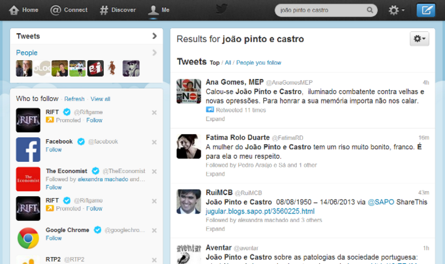Click the red ei People avatar
Viewport: 445px width, 264px height.
coord(95,68)
